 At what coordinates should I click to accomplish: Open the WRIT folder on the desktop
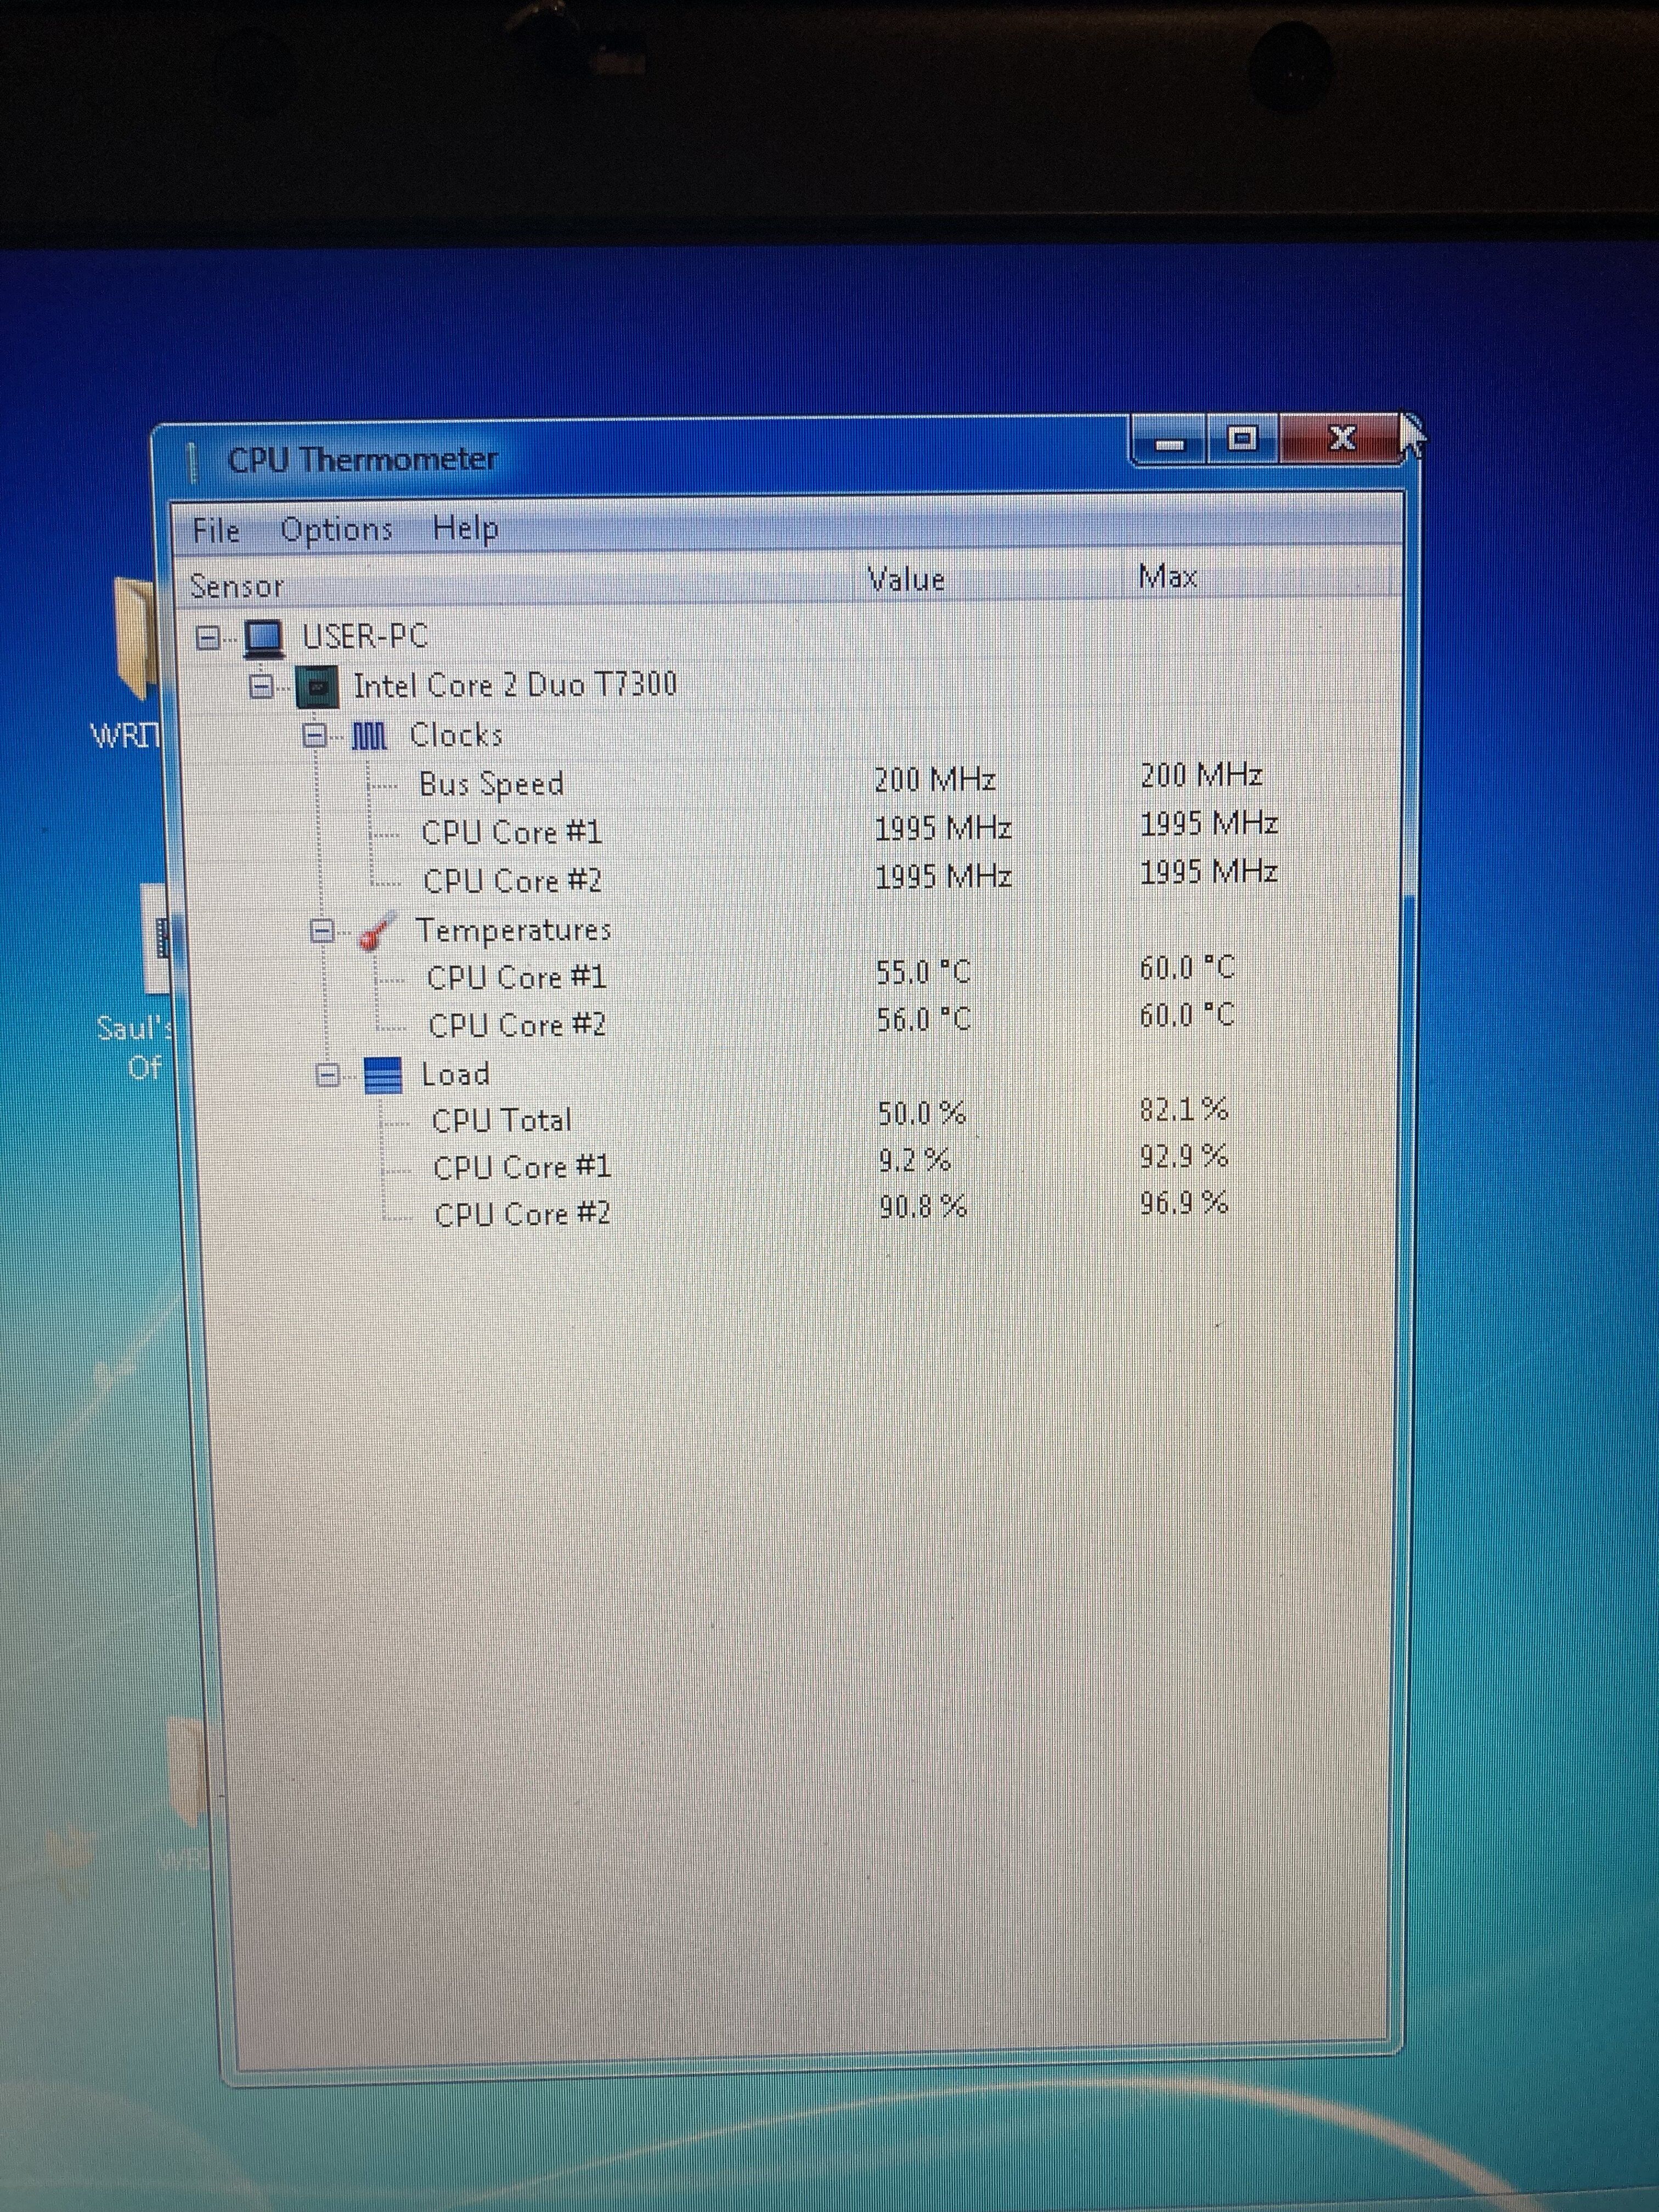(x=130, y=660)
